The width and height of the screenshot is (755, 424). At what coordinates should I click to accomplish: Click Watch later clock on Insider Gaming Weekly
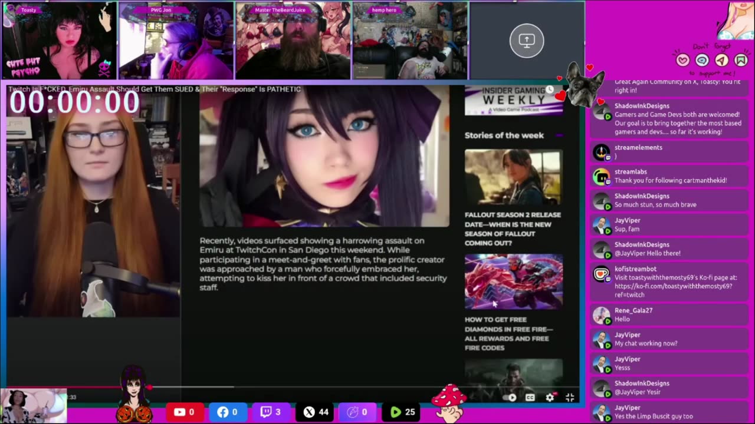550,90
